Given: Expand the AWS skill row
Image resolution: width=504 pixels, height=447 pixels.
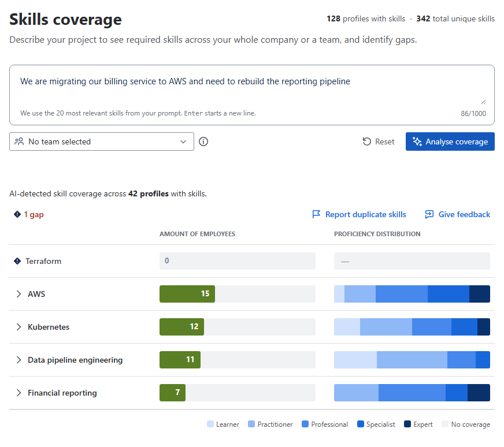Looking at the screenshot, I should [x=18, y=294].
